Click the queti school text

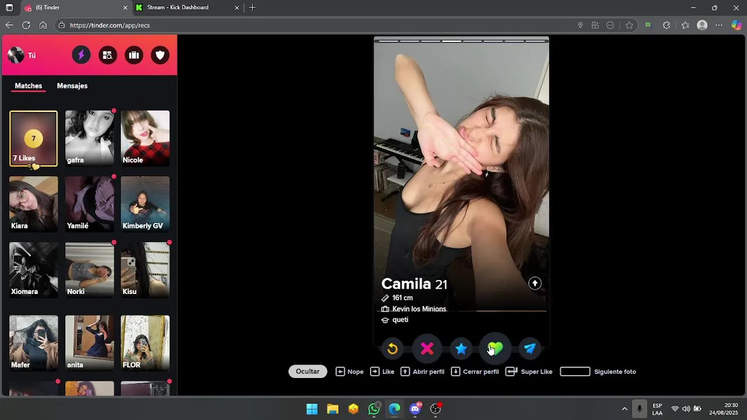(x=400, y=320)
